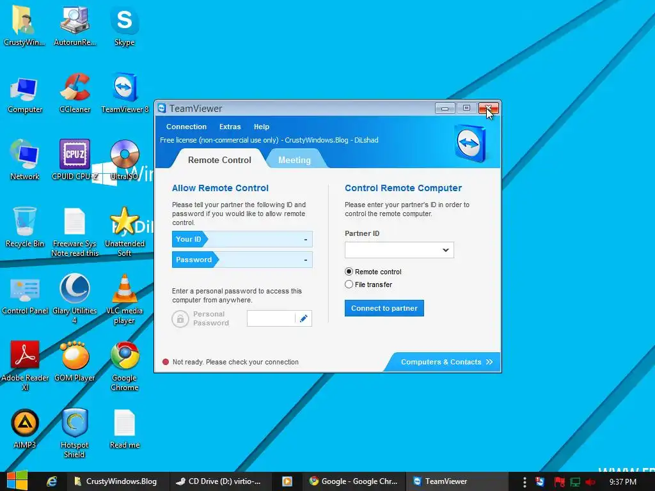Viewport: 655px width, 491px height.
Task: Maximize the TeamViewer window
Action: click(x=466, y=108)
